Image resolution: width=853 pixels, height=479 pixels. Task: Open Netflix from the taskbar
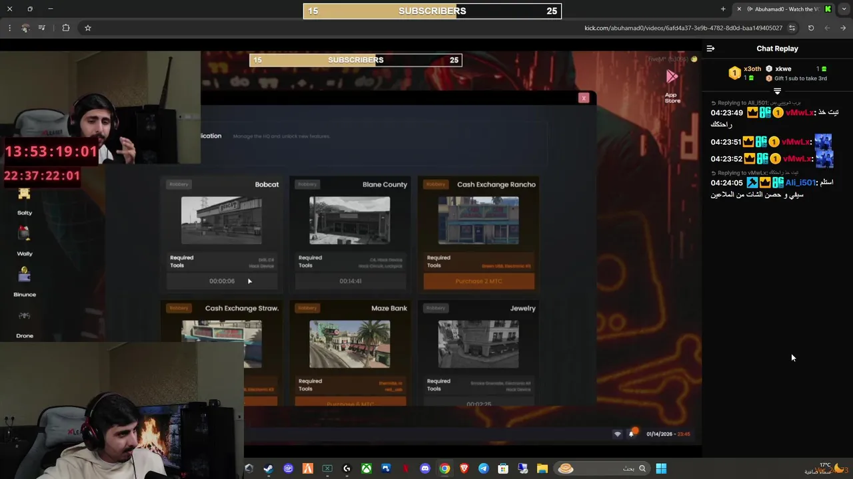coord(405,468)
